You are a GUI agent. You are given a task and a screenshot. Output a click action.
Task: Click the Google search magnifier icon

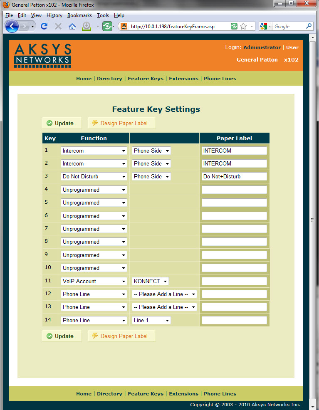click(309, 26)
